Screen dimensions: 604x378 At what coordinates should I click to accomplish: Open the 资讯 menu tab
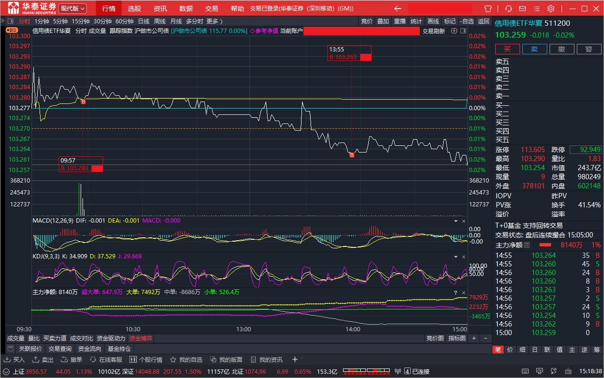point(160,9)
